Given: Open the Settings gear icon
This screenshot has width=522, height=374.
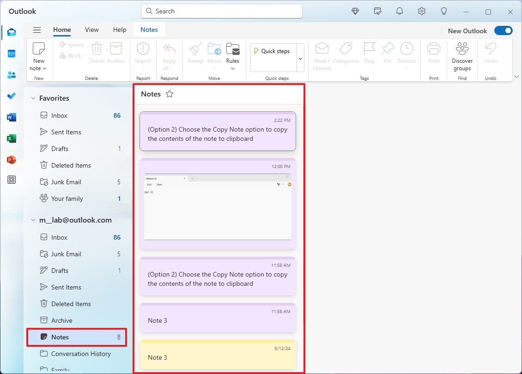Looking at the screenshot, I should [x=422, y=12].
